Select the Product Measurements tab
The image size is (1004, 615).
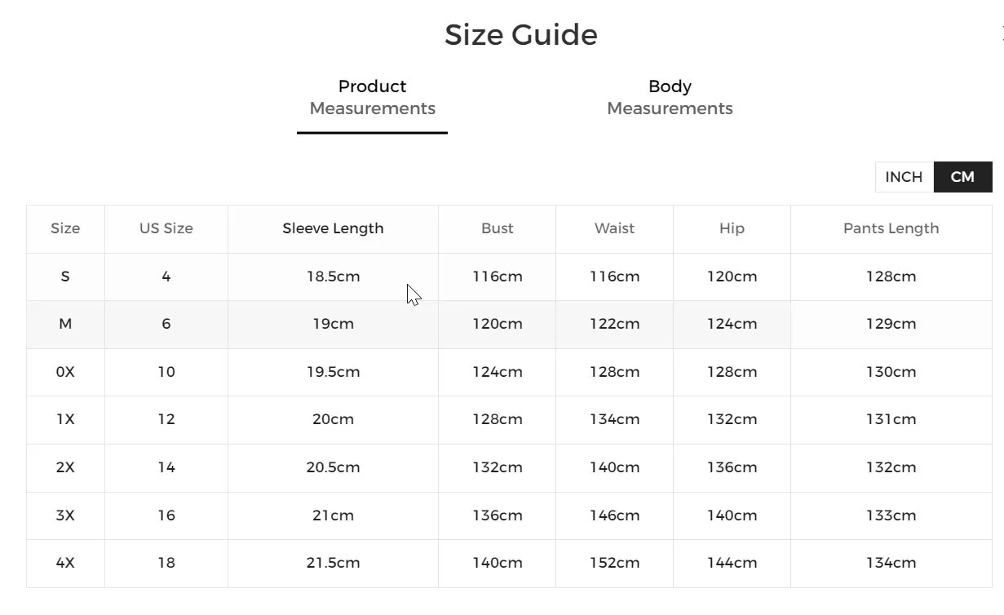coord(372,98)
